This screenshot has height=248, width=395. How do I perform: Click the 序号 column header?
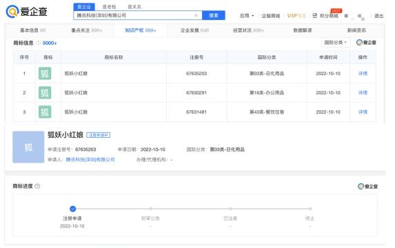coord(24,57)
